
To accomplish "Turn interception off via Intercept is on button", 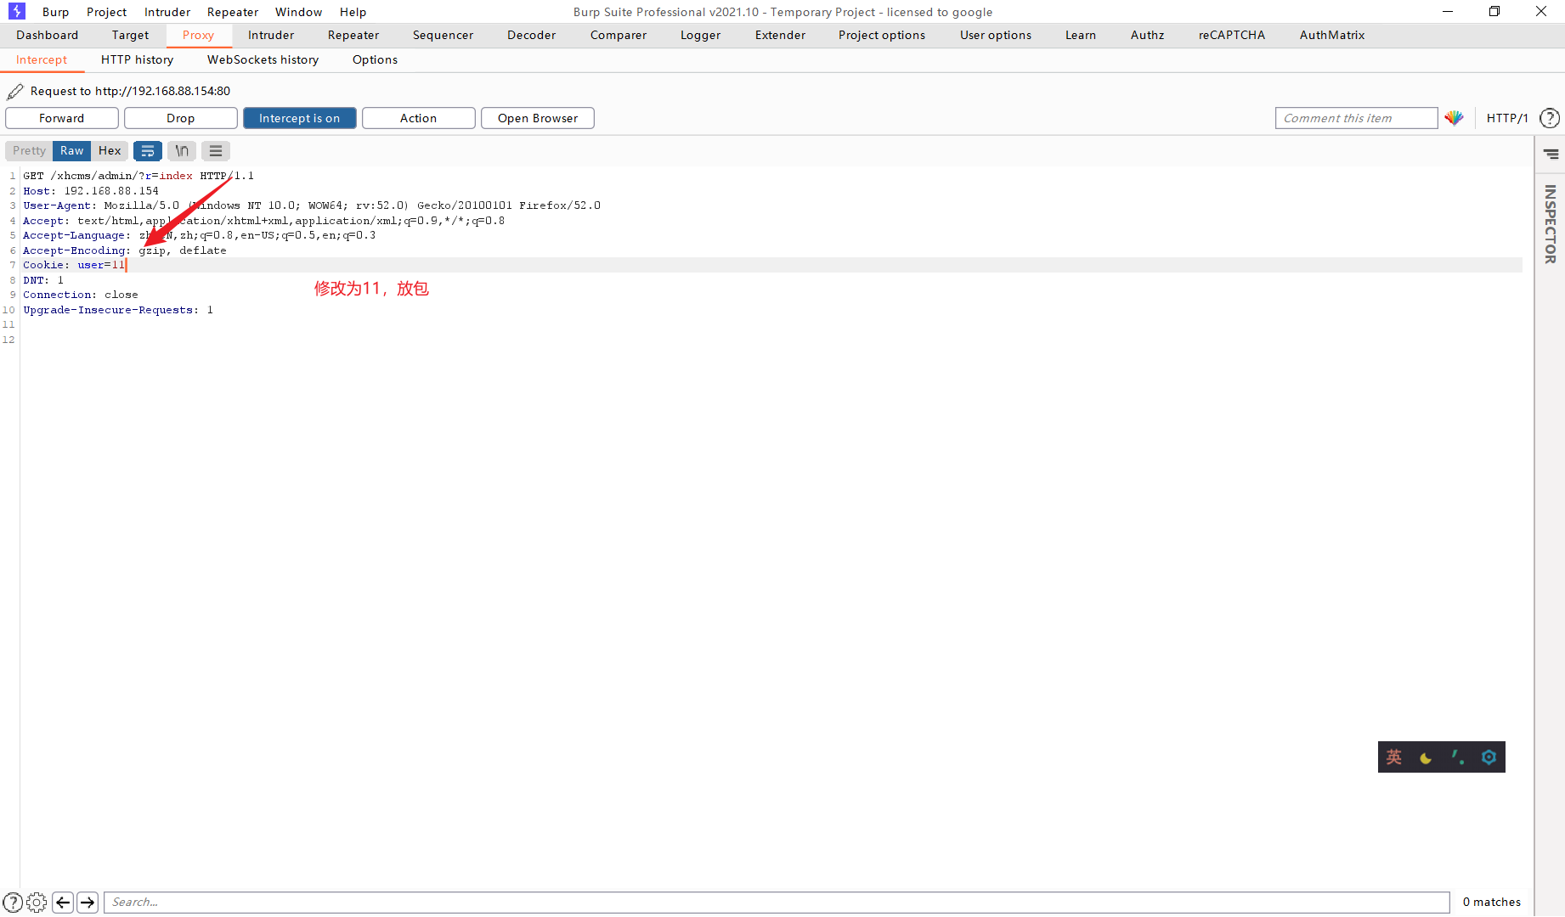I will (x=299, y=118).
